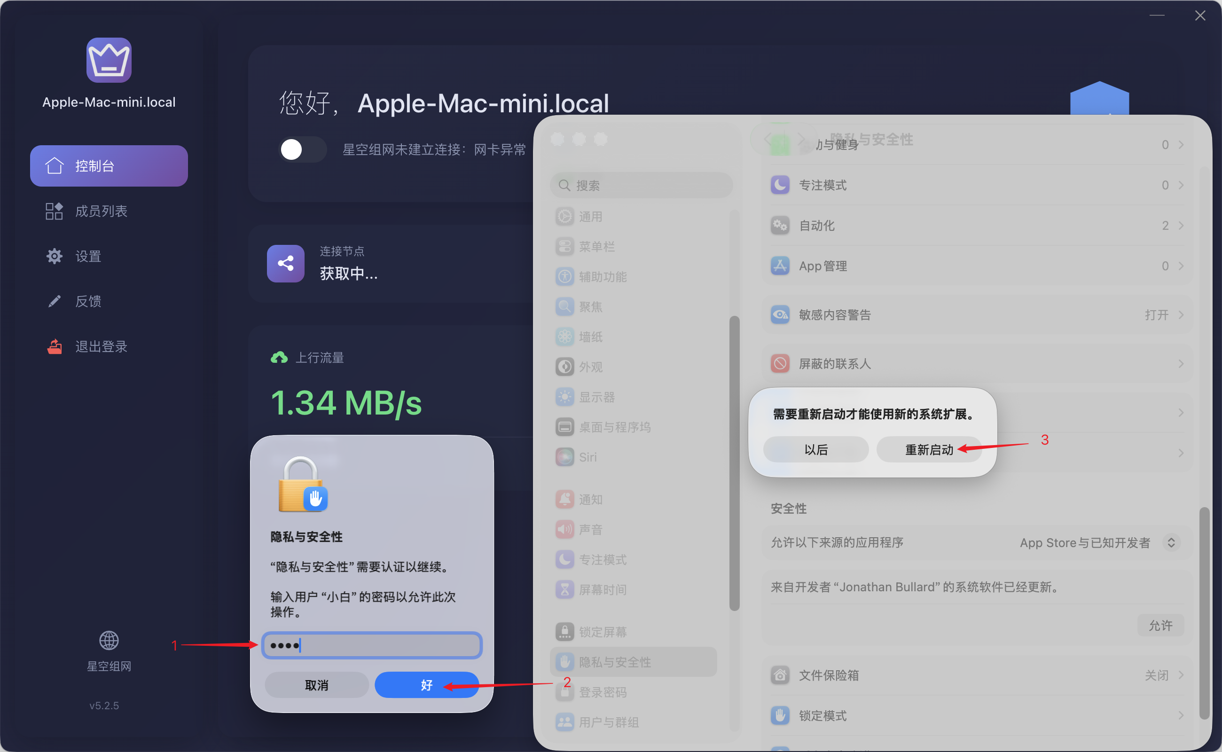The image size is (1222, 752).
Task: Open the 成员列表 member list icon
Action: click(x=54, y=211)
